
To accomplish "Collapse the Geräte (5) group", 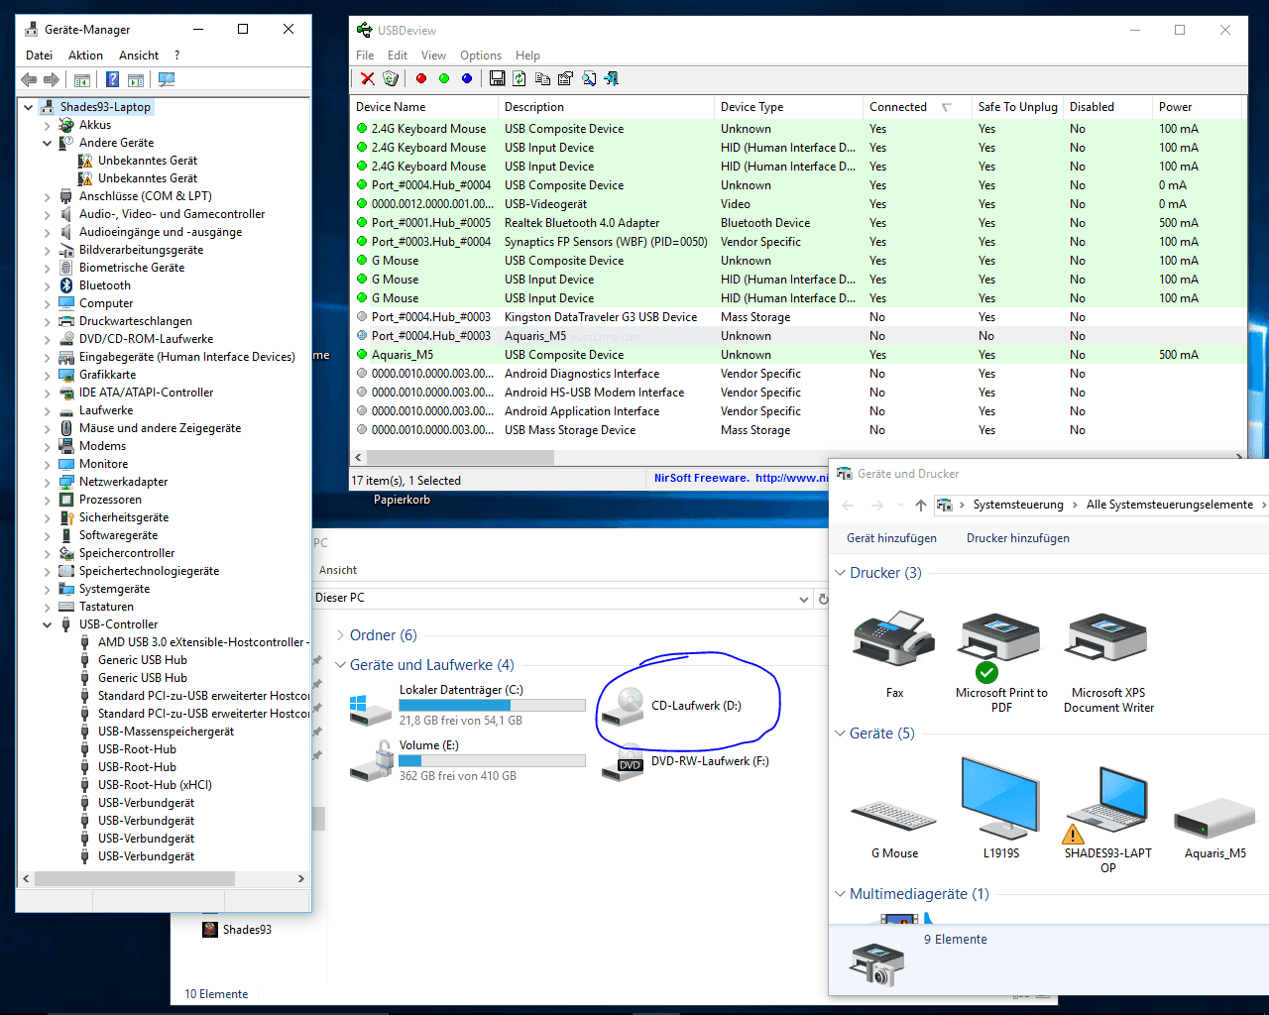I will [840, 733].
